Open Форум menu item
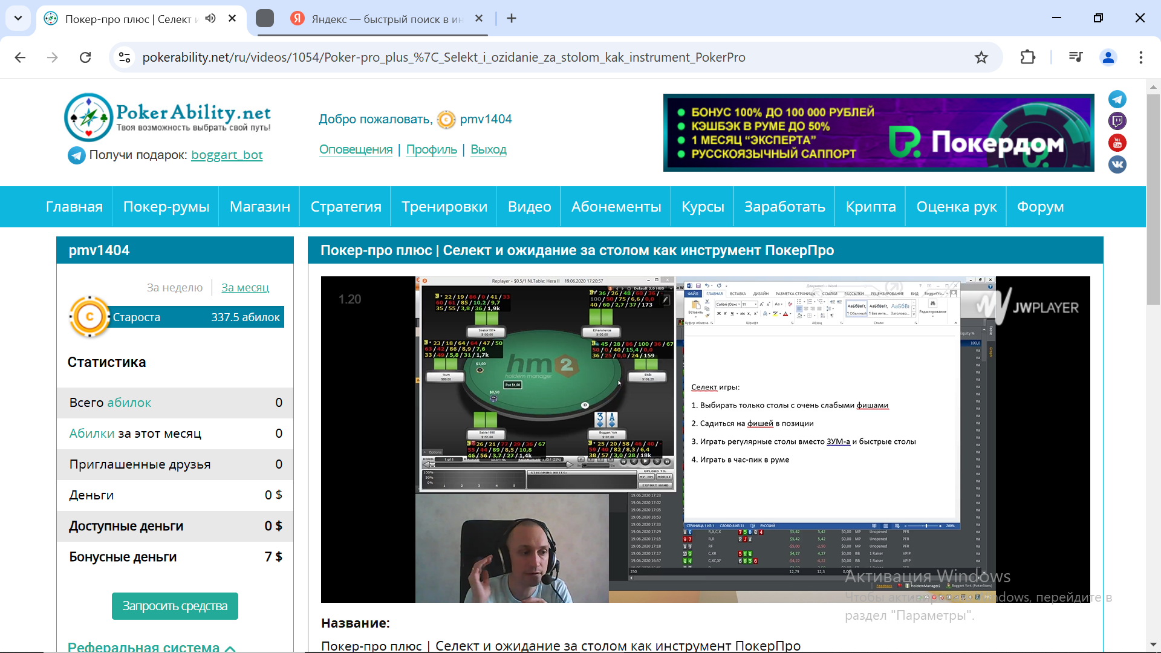1161x653 pixels. click(1040, 207)
